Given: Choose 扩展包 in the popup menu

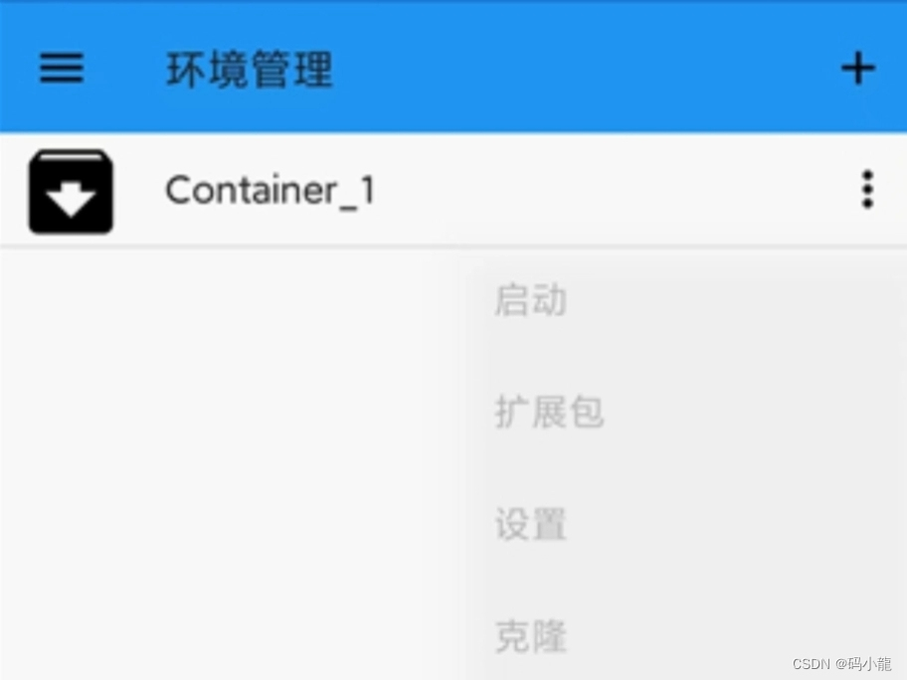Looking at the screenshot, I should (549, 412).
